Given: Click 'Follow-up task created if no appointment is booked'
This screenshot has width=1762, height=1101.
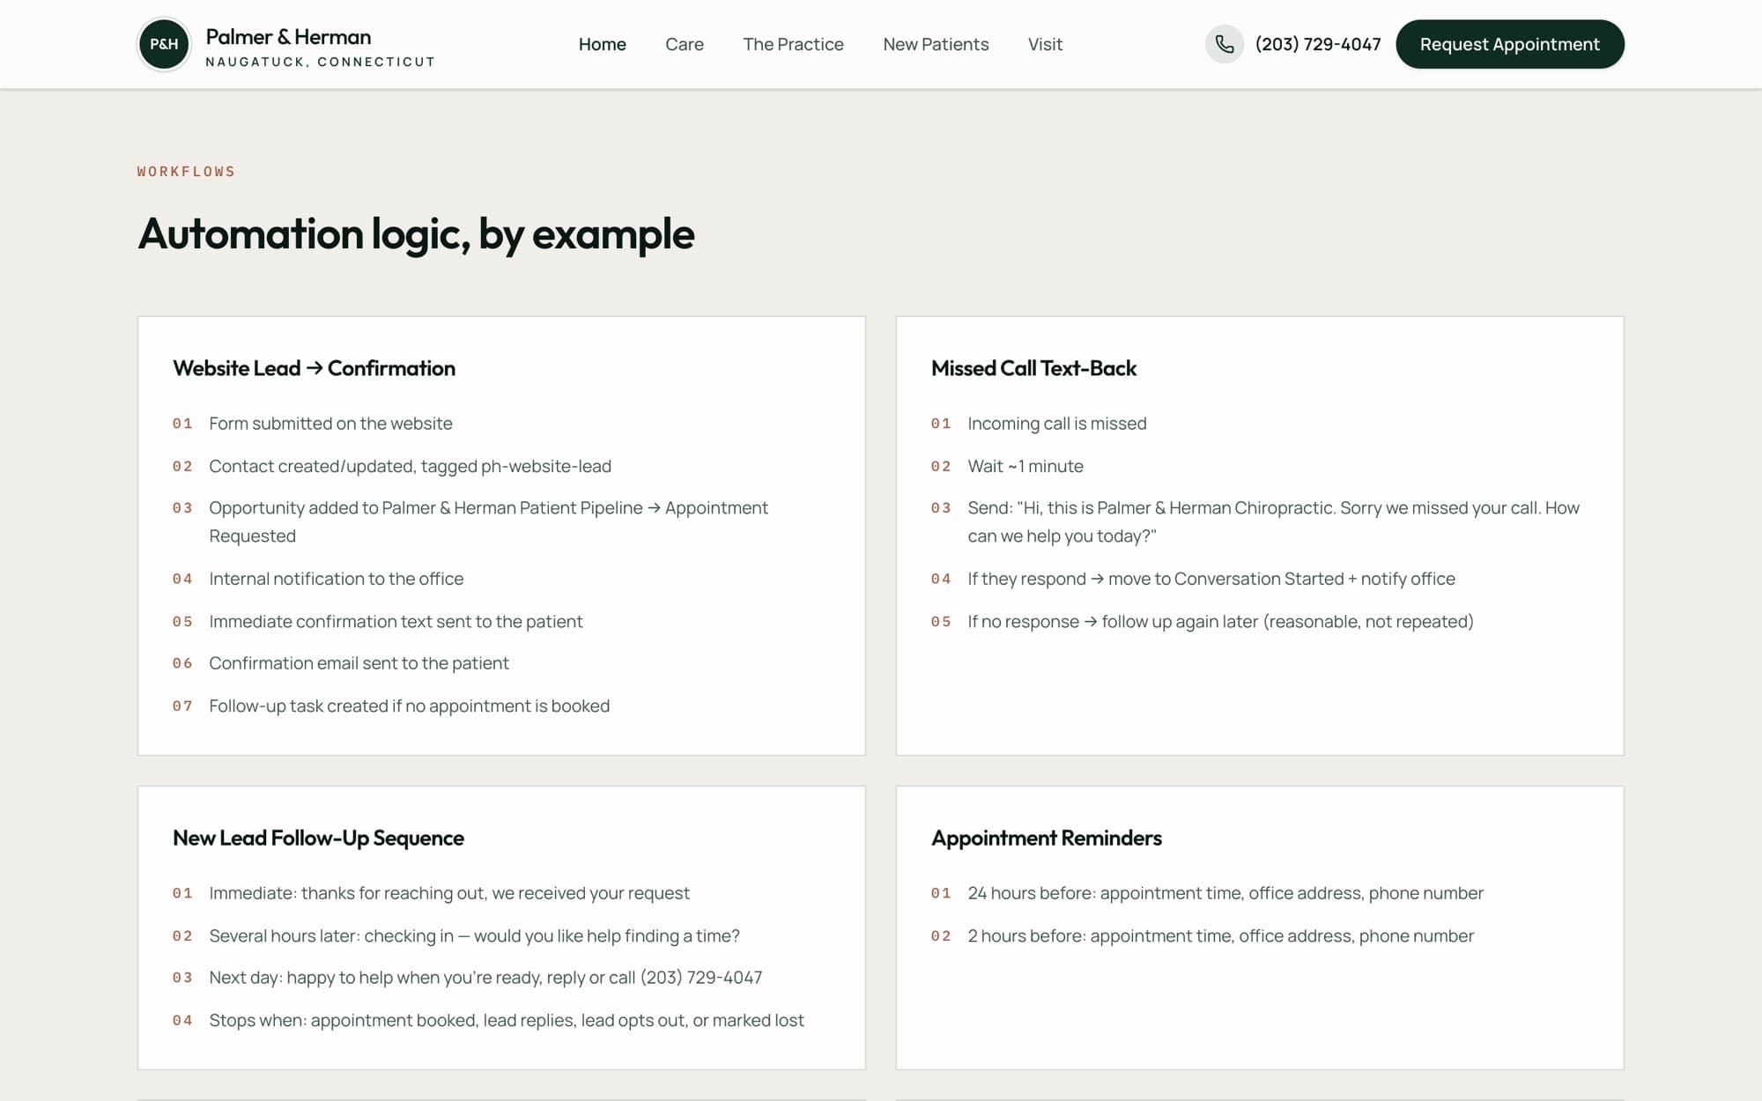Looking at the screenshot, I should (x=409, y=706).
